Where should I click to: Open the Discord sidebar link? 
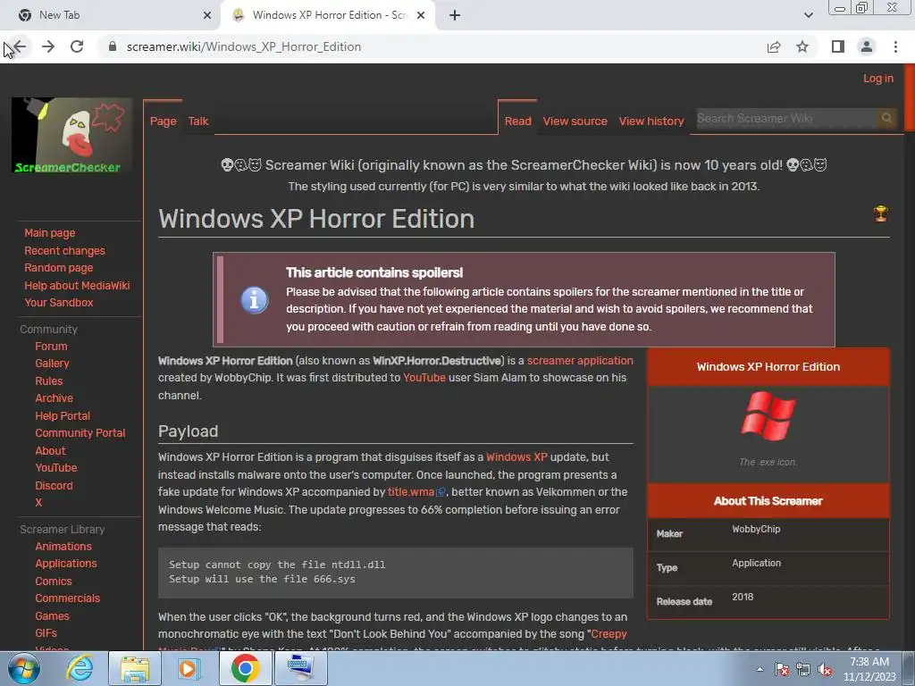[x=54, y=485]
